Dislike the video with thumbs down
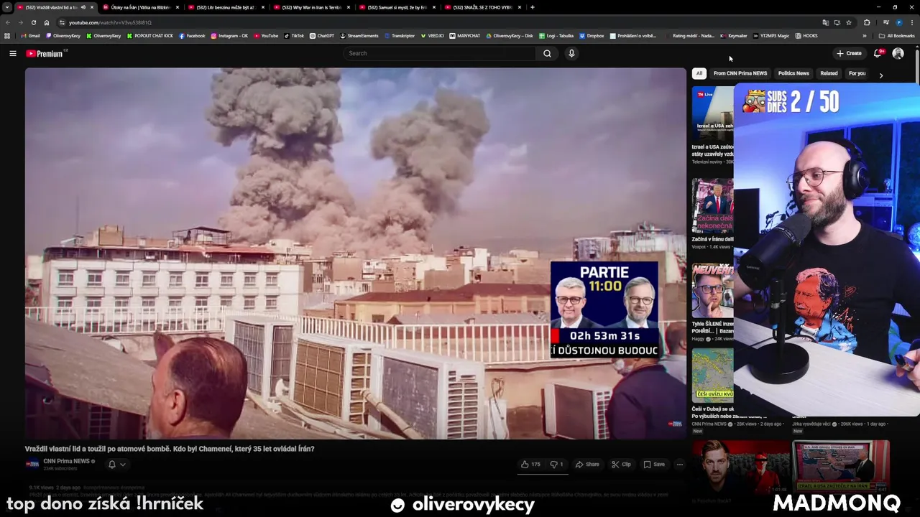The width and height of the screenshot is (920, 517). [556, 465]
